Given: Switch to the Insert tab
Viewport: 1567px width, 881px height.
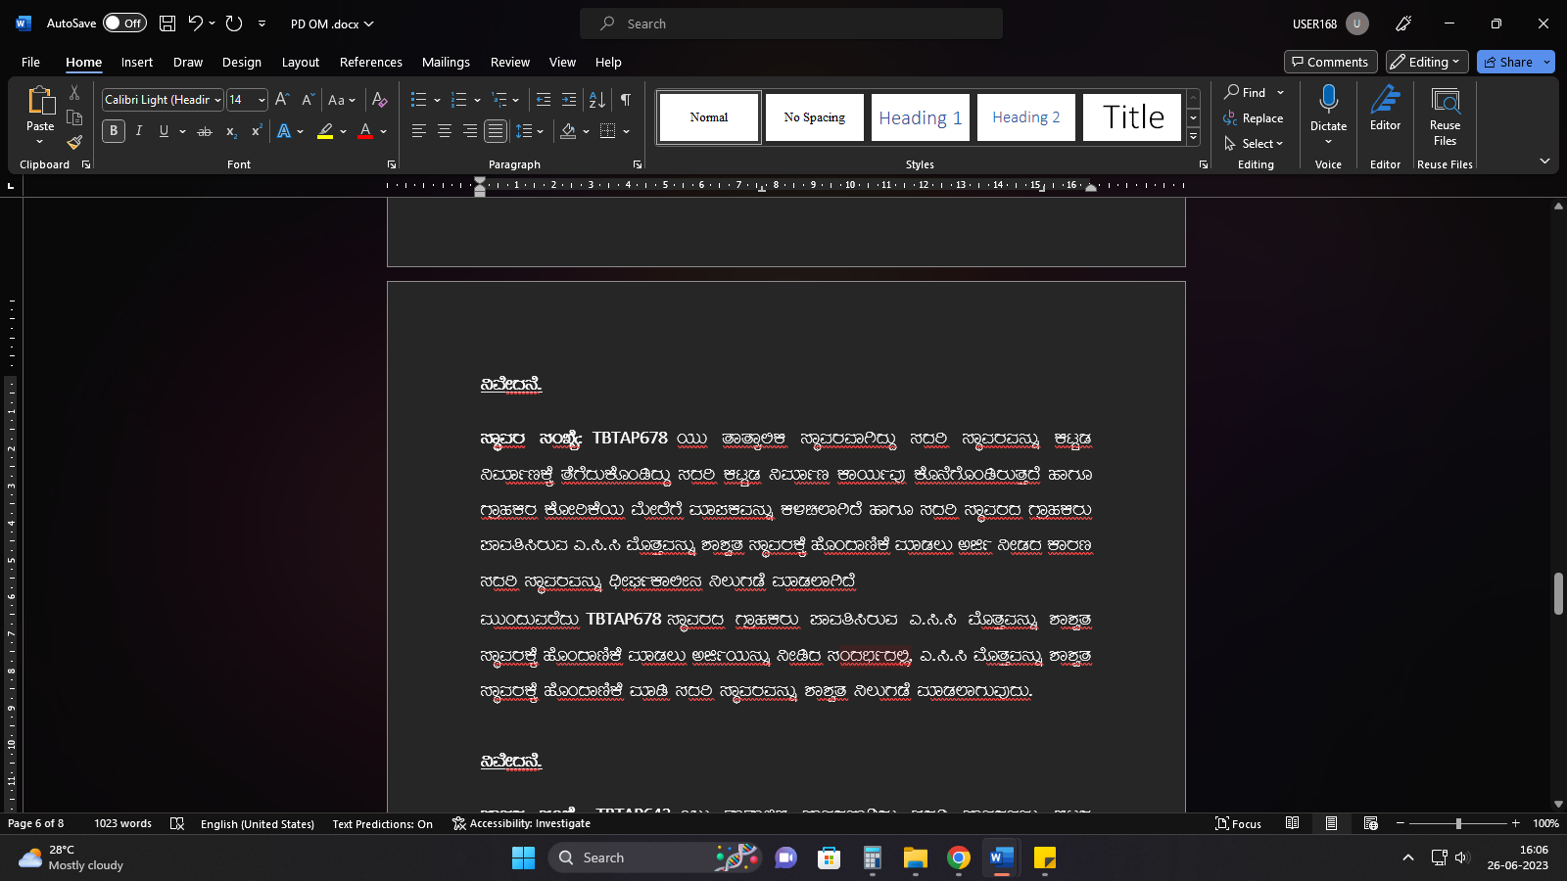Looking at the screenshot, I should [x=137, y=62].
